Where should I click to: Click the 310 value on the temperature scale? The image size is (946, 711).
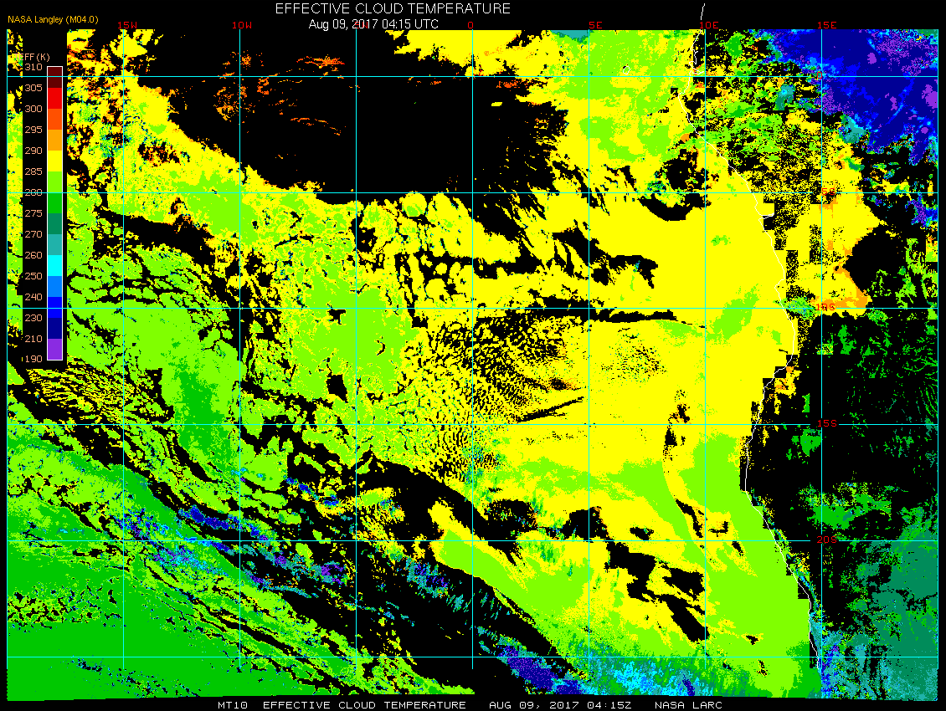pos(33,67)
